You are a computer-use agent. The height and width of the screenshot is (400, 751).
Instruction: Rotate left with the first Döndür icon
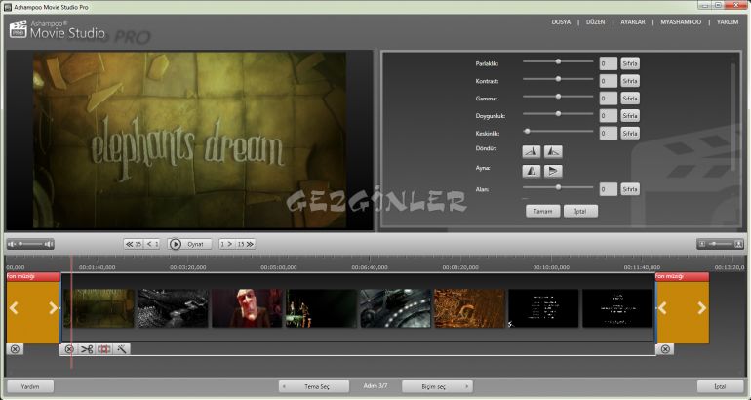point(532,152)
